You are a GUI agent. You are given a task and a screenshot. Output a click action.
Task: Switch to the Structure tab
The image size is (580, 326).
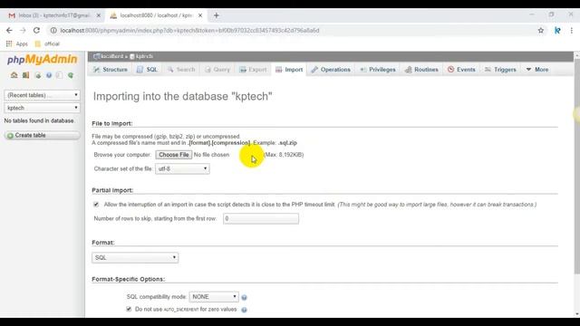(111, 70)
